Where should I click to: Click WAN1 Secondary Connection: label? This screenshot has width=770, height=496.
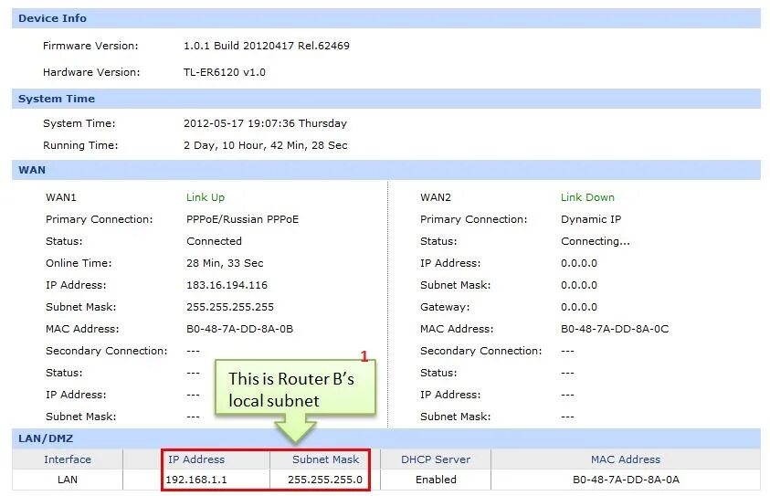(106, 351)
